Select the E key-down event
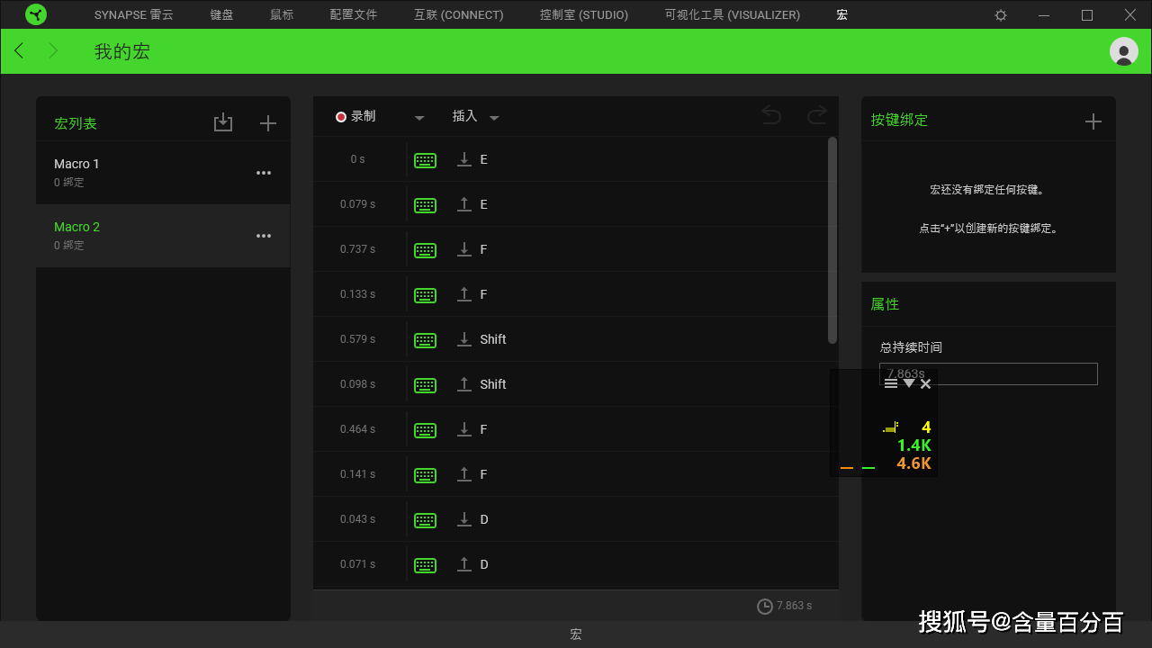Viewport: 1152px width, 648px height. pos(576,159)
